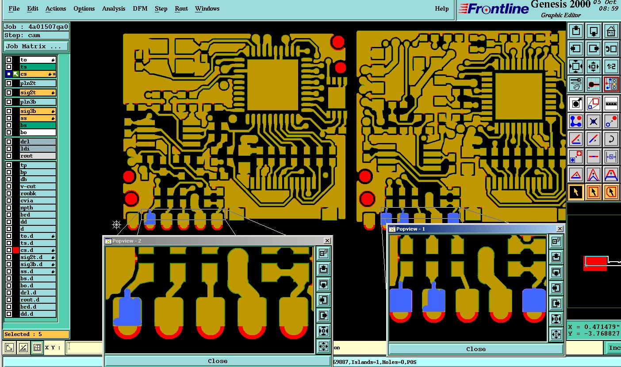Select the feature select arrow-dot tool
The width and height of the screenshot is (621, 367).
[x=576, y=103]
